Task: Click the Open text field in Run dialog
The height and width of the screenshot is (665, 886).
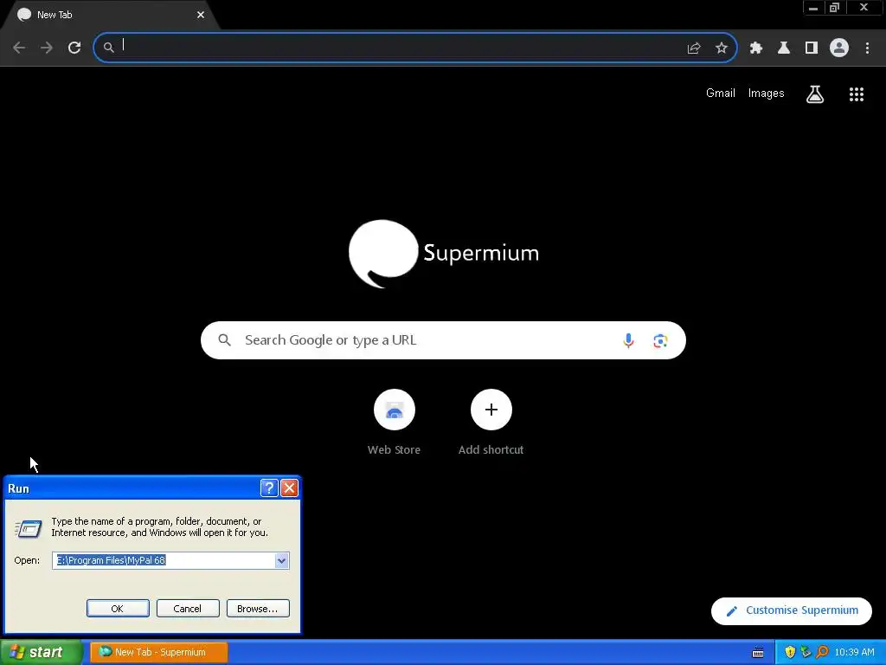Action: (x=164, y=560)
